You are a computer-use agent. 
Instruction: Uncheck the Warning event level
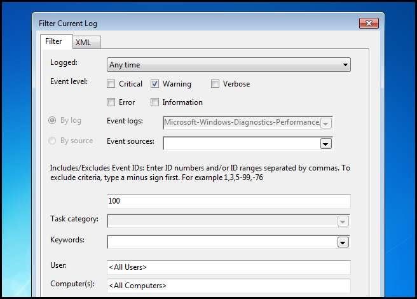[154, 84]
